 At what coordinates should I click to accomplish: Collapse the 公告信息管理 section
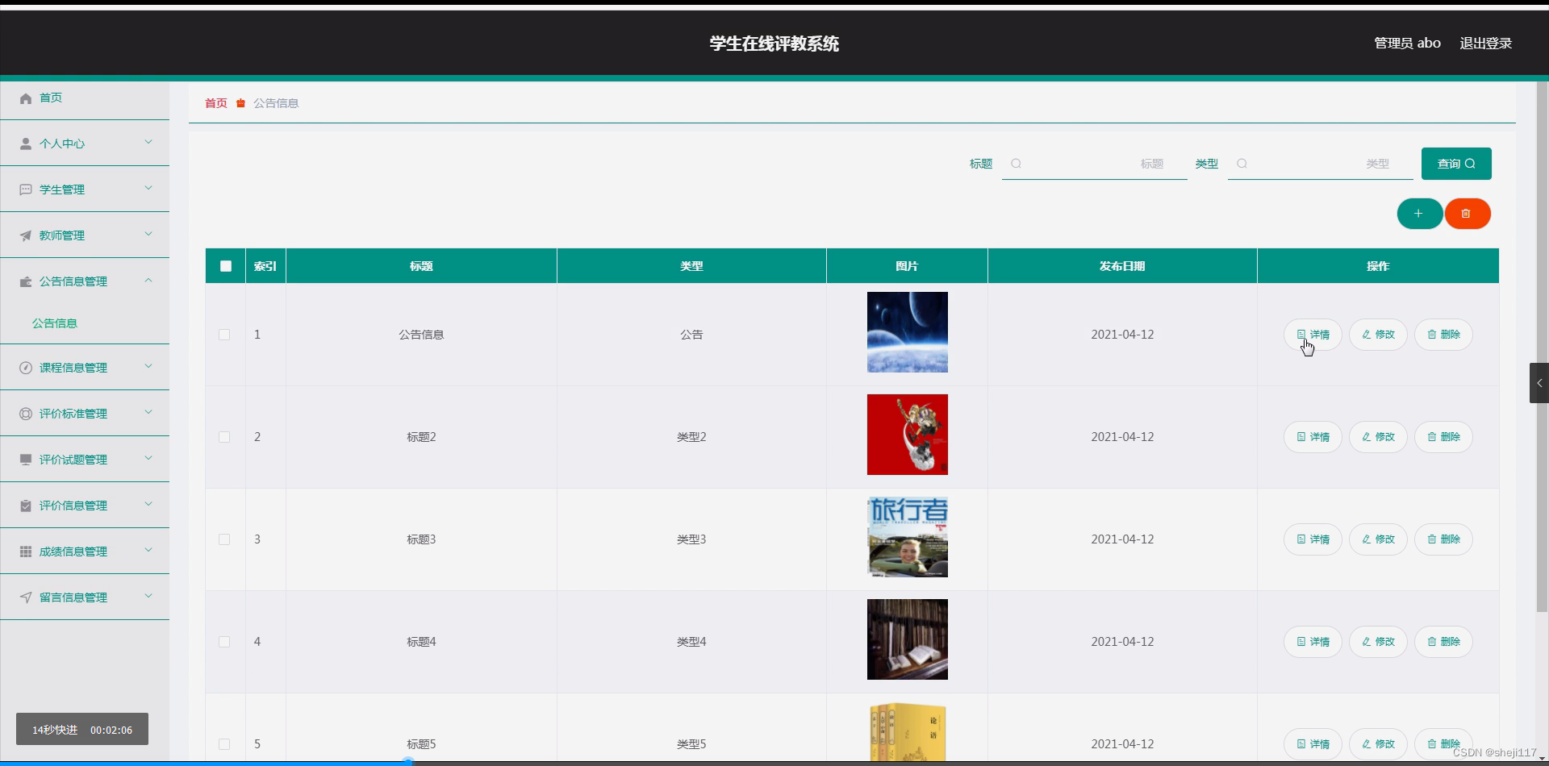[148, 281]
